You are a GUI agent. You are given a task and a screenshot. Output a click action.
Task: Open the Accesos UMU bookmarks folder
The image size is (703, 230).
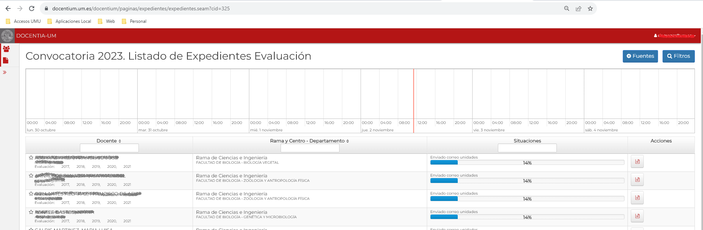tap(24, 21)
